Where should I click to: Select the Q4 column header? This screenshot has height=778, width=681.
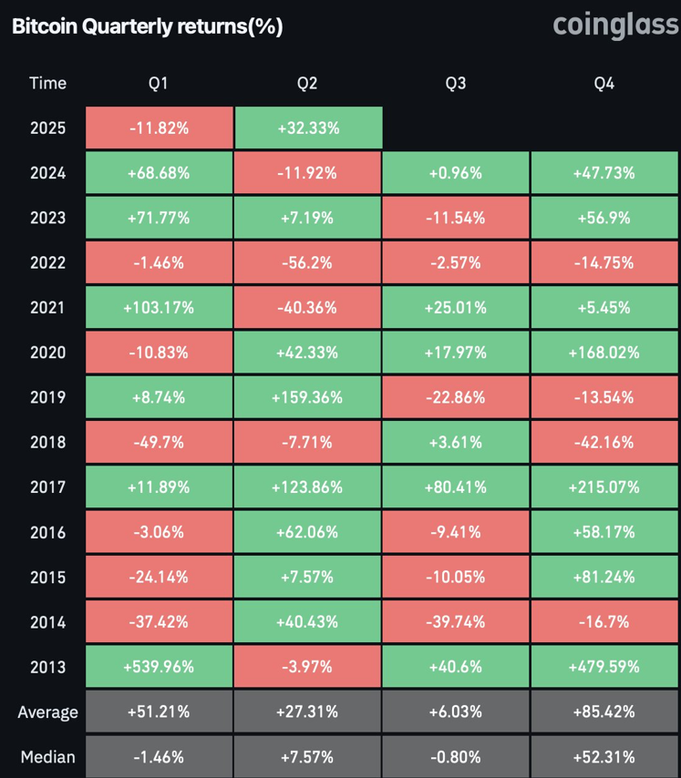pyautogui.click(x=604, y=83)
